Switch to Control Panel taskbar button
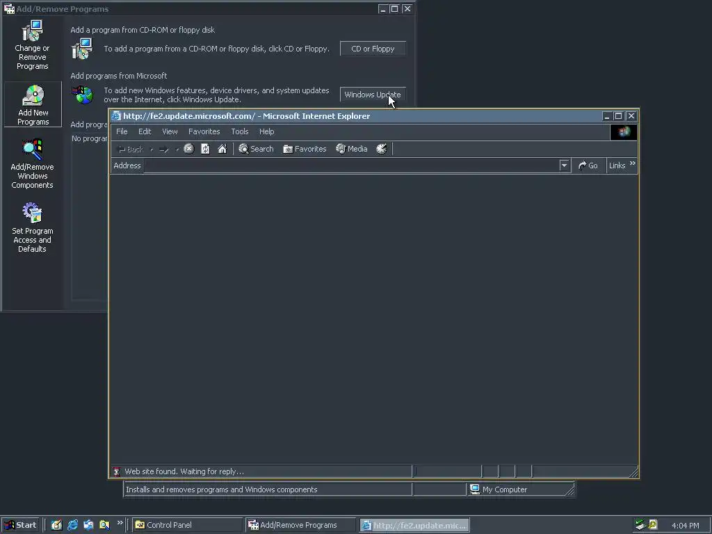 click(x=187, y=525)
